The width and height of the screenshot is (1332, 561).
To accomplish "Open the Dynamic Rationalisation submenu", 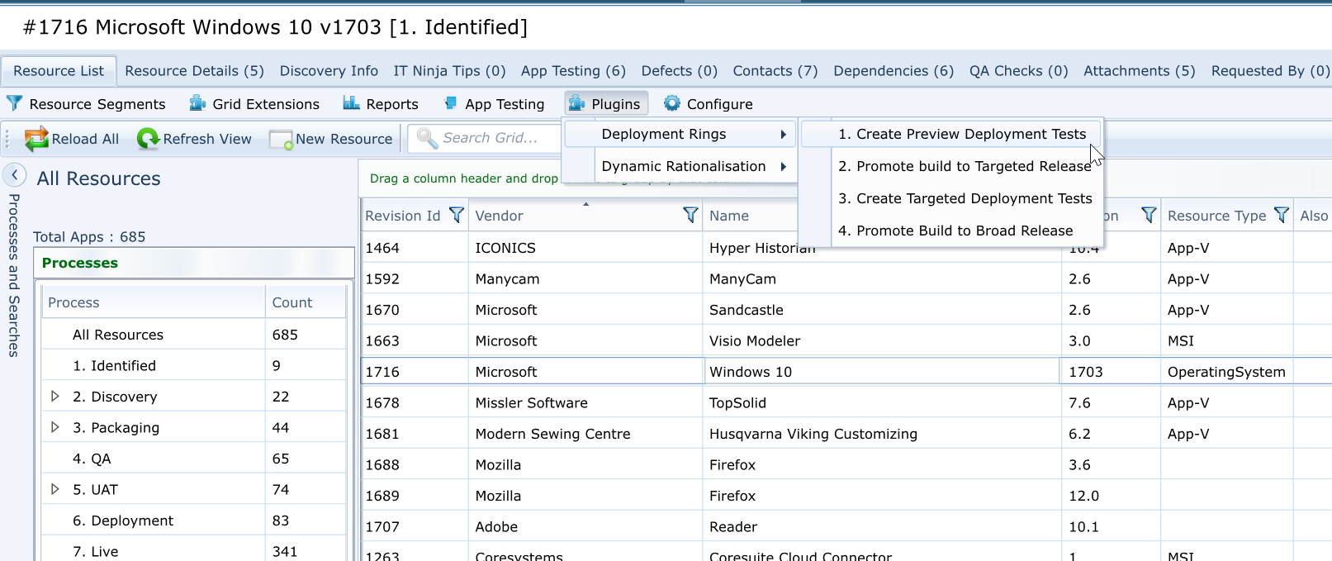I will pyautogui.click(x=680, y=166).
